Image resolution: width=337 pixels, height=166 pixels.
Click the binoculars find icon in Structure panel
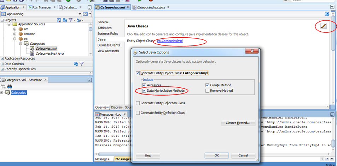(10, 86)
